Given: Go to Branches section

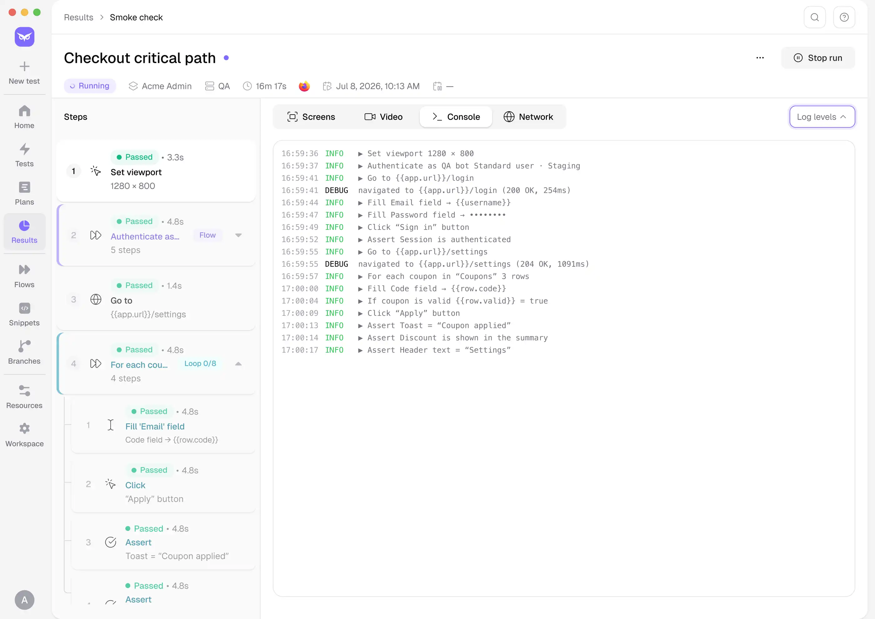Looking at the screenshot, I should click(24, 352).
